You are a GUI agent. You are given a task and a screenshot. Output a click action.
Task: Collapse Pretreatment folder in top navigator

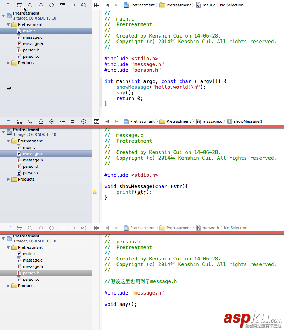click(x=9, y=24)
